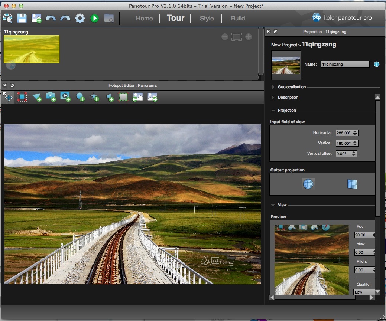Go to the Build tab

click(x=238, y=18)
